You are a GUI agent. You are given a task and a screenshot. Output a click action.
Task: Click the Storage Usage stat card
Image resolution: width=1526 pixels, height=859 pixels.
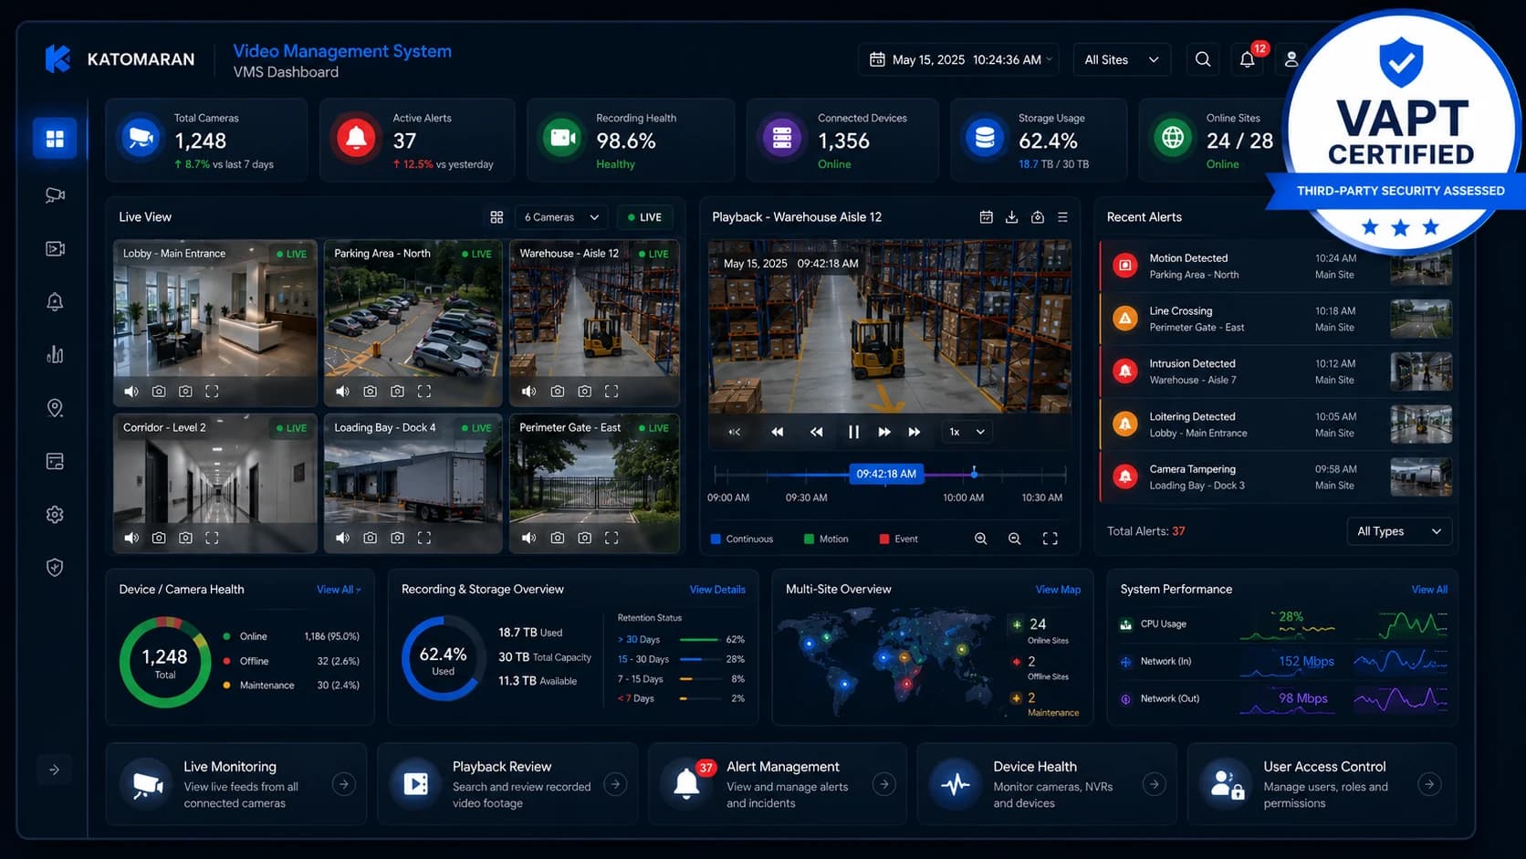[1039, 141]
